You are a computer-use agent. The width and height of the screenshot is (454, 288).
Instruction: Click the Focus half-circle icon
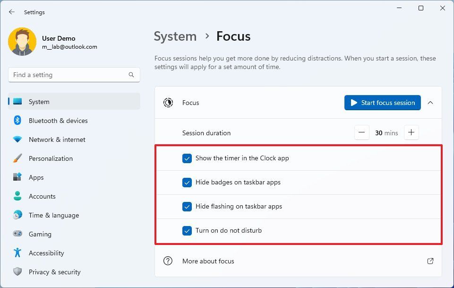point(168,103)
